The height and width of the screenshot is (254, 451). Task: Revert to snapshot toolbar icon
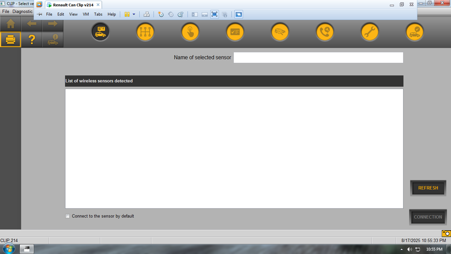tap(171, 14)
